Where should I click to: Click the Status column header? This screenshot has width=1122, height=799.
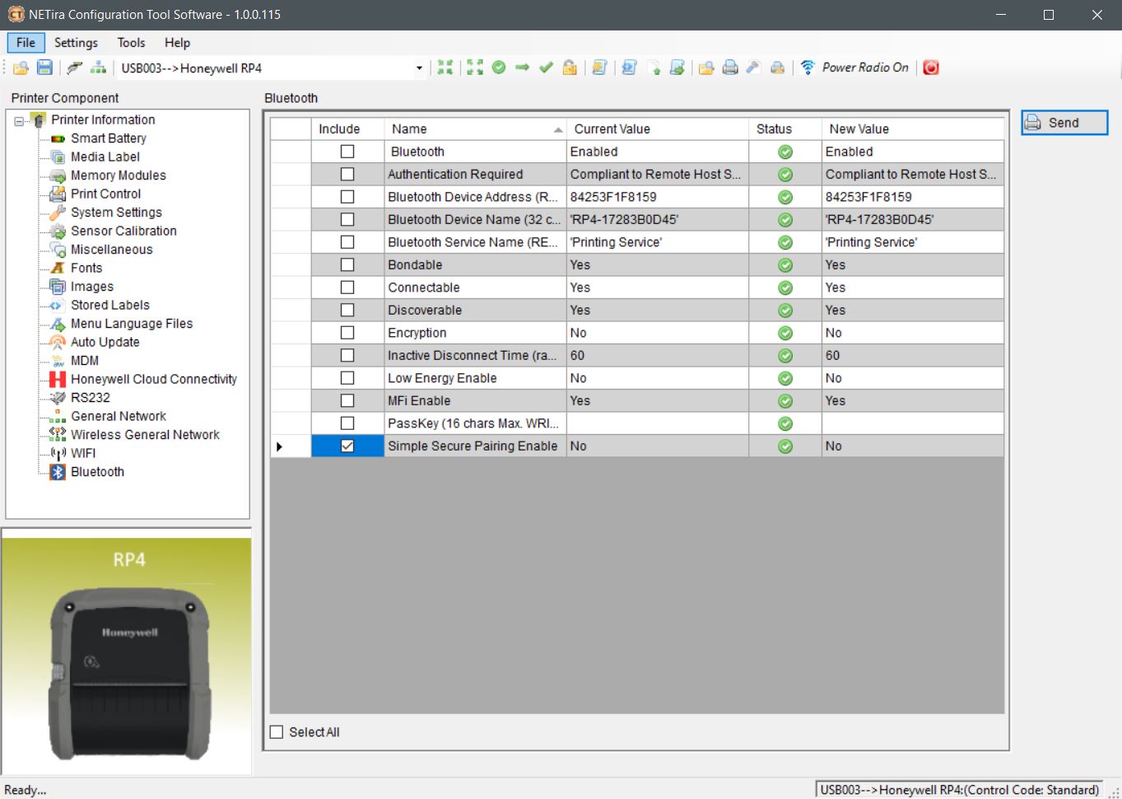click(785, 129)
